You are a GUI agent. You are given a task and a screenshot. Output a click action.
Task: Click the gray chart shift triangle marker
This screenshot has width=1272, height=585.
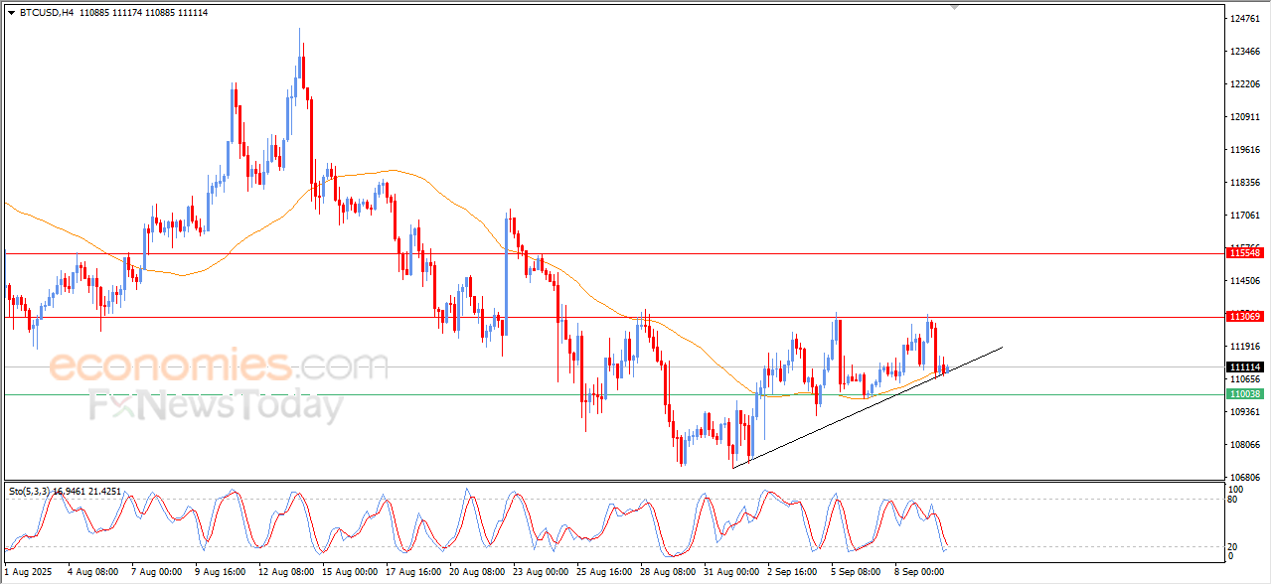955,7
